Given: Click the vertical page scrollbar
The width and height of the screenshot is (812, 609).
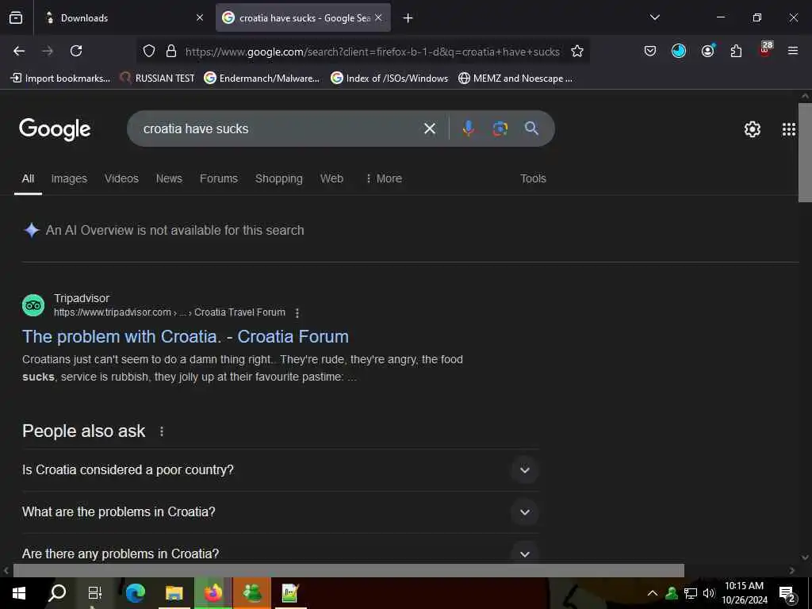Looking at the screenshot, I should [805, 153].
